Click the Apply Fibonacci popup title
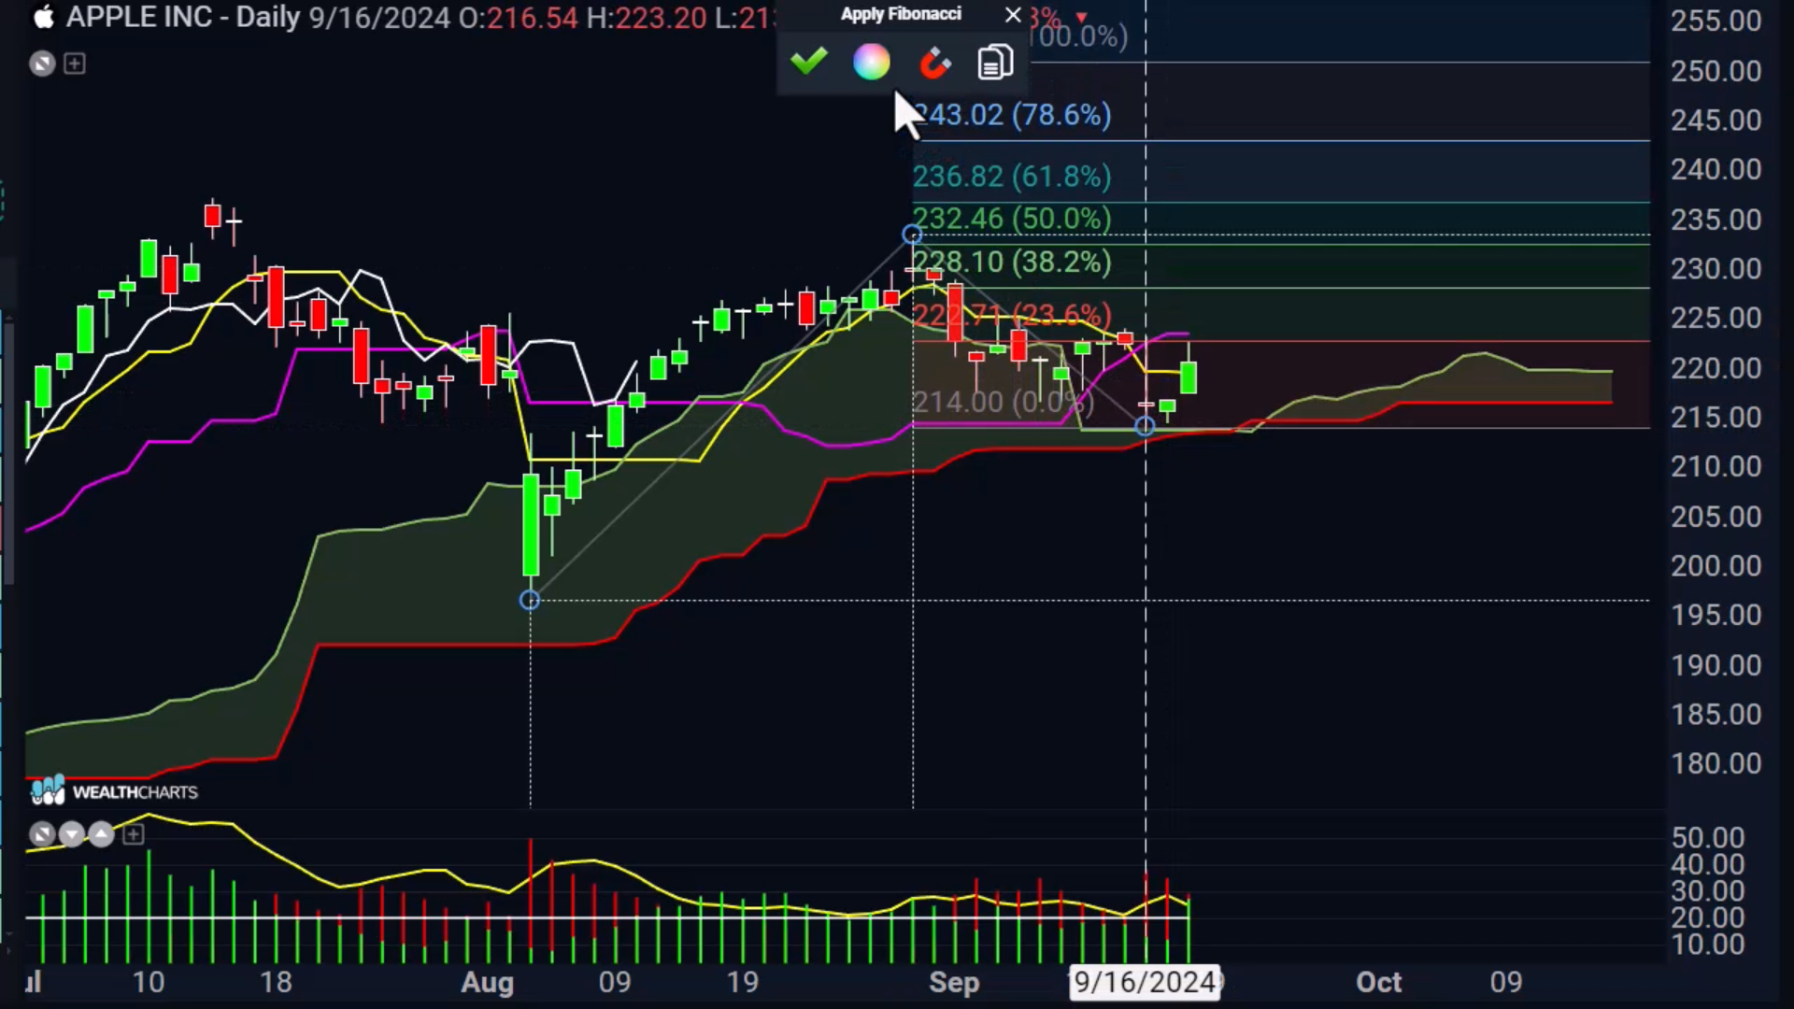This screenshot has width=1794, height=1009. click(x=901, y=14)
